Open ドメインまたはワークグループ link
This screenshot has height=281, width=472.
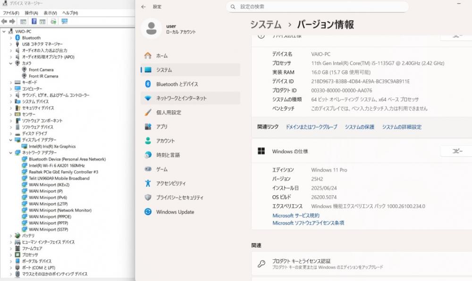coord(311,127)
